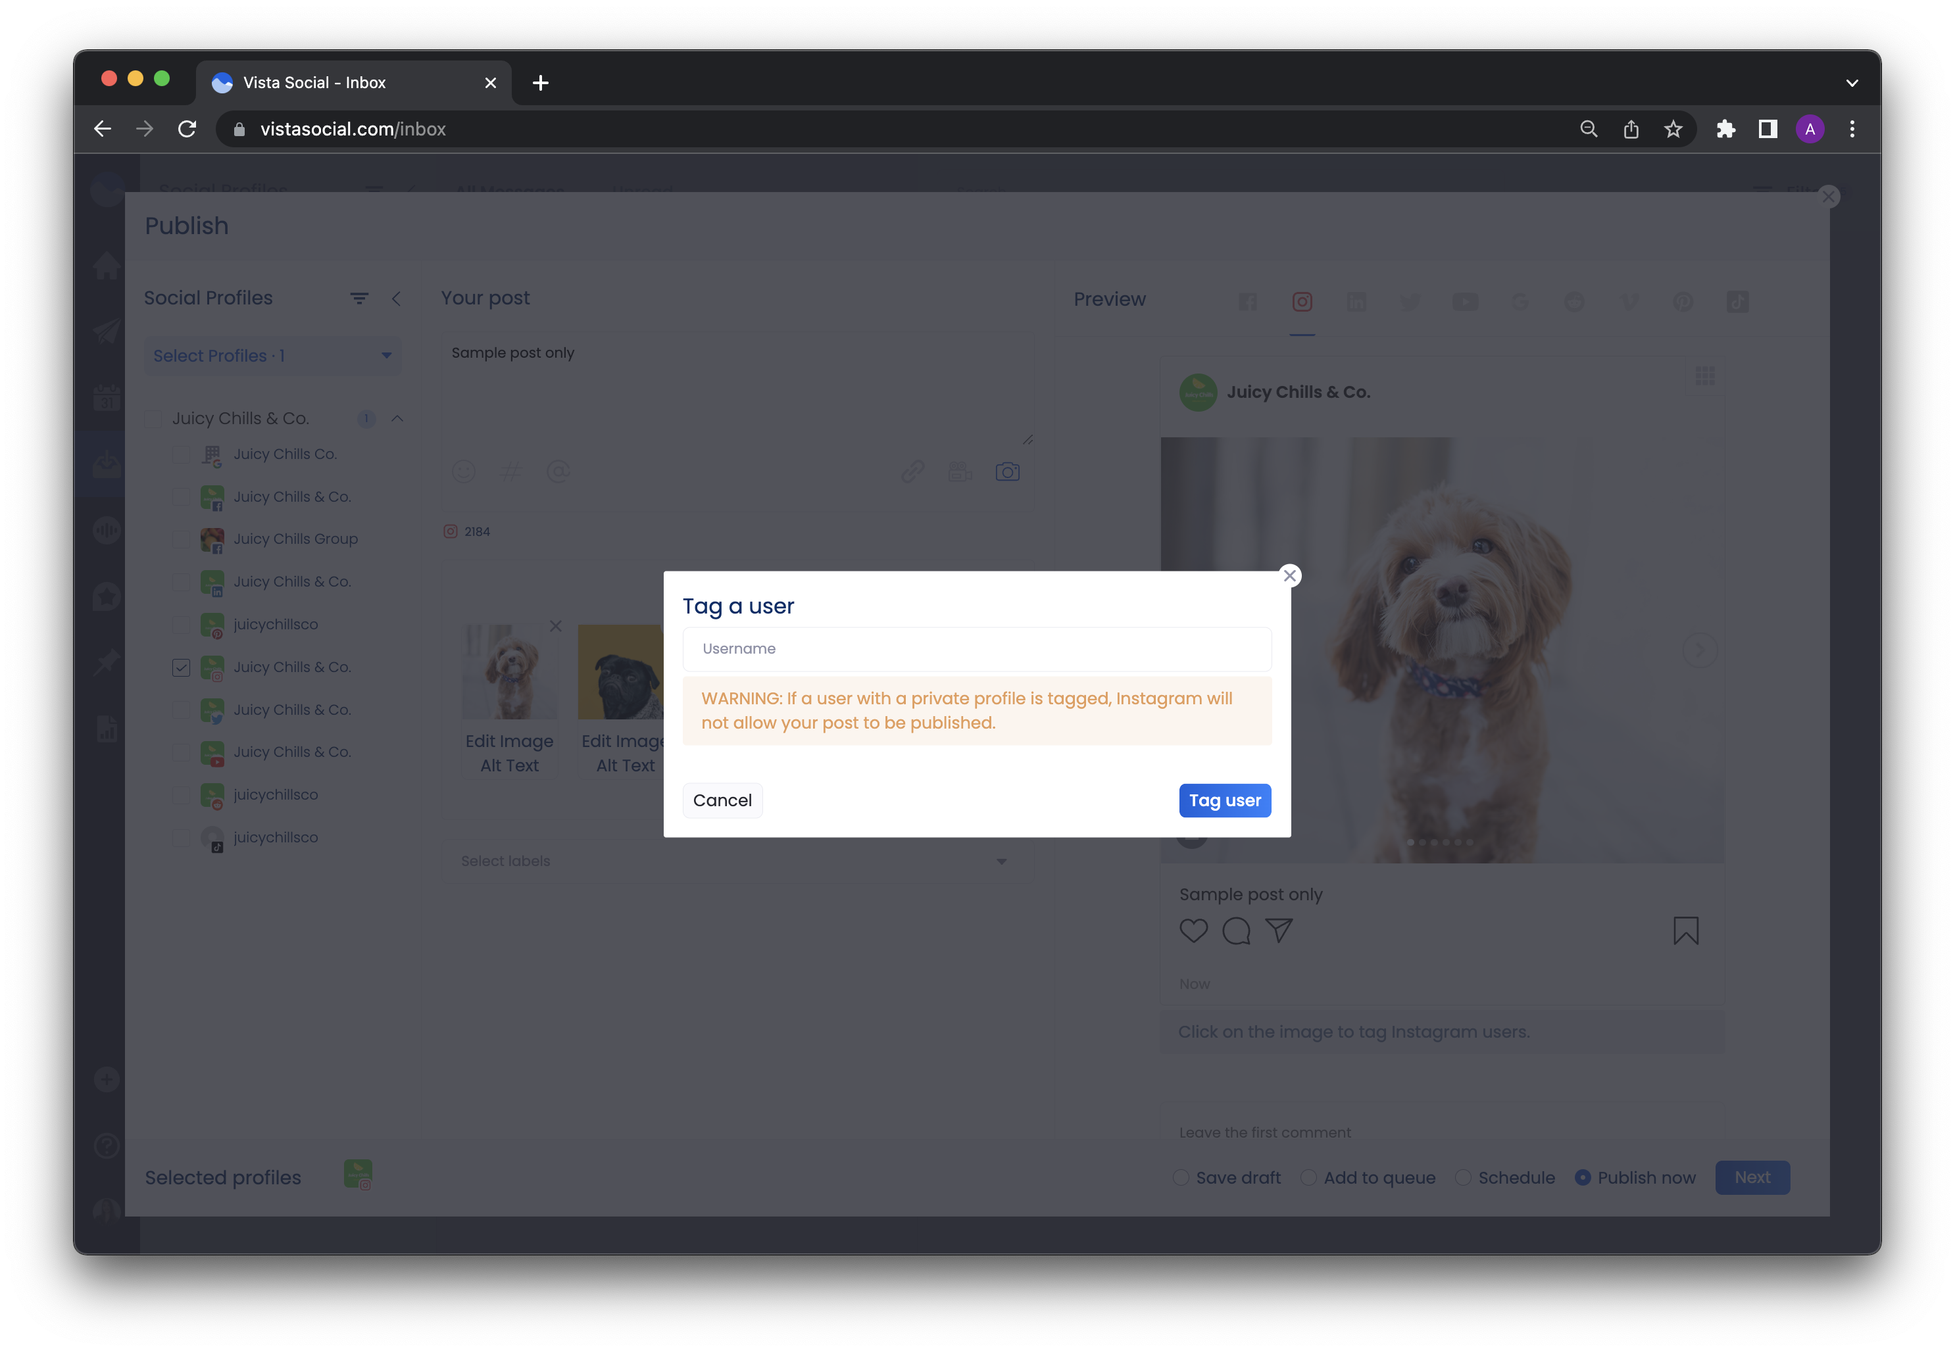This screenshot has height=1352, width=1955.
Task: Select the Publish now radio option
Action: tap(1582, 1178)
